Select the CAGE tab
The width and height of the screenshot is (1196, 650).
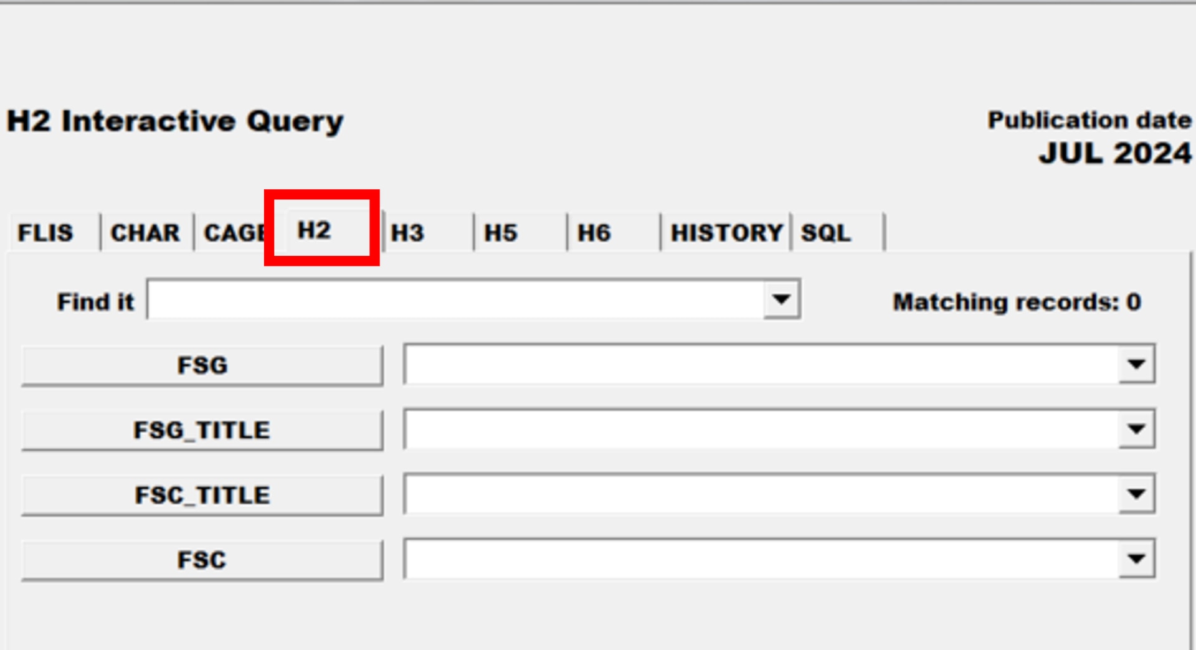click(234, 232)
